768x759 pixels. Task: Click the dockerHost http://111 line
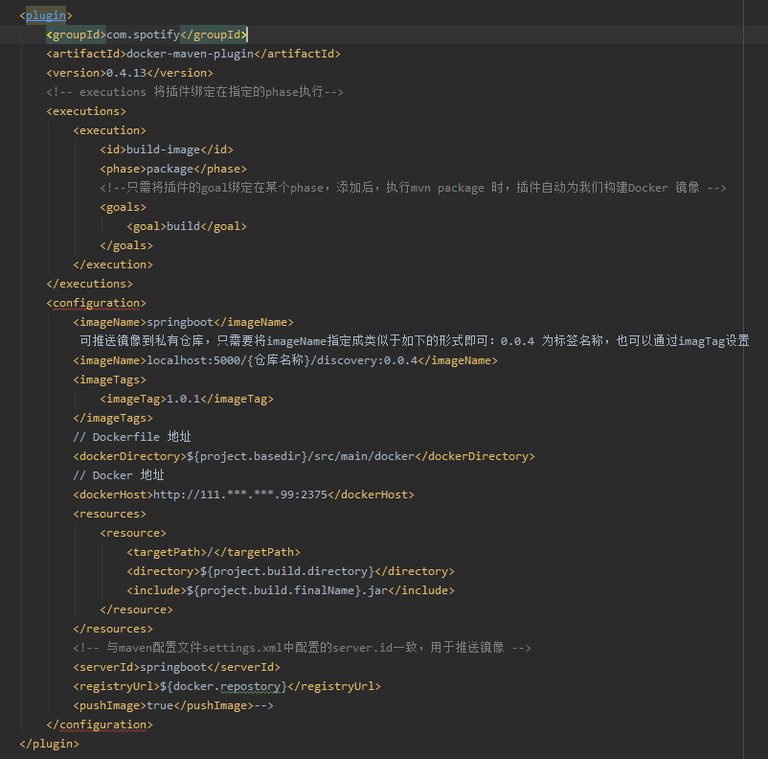click(x=243, y=494)
